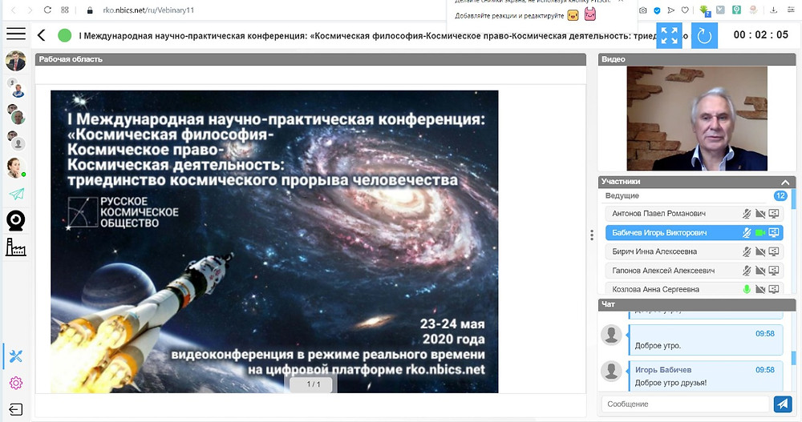Click sender name Игорь Бабичев in chat
The height and width of the screenshot is (422, 802).
pyautogui.click(x=663, y=369)
